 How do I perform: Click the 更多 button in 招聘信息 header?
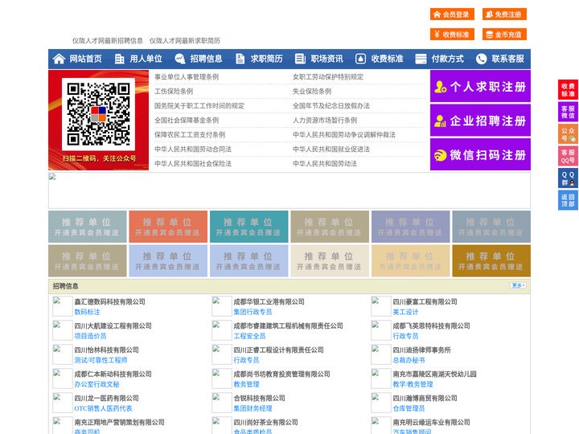pyautogui.click(x=518, y=285)
